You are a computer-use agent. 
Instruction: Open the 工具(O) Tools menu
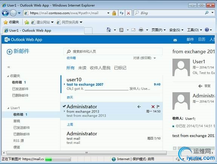click(194, 30)
